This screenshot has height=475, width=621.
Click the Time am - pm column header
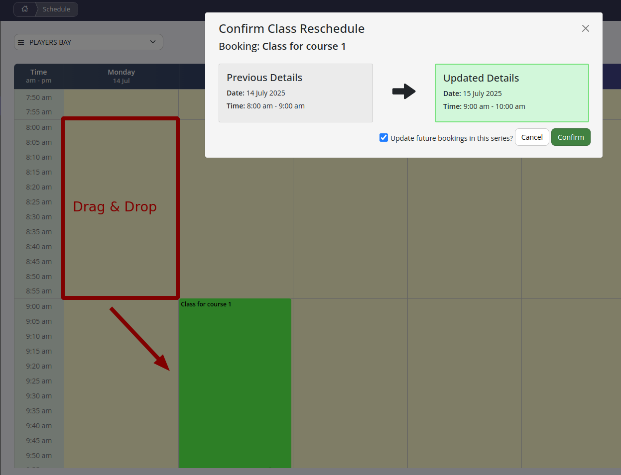38,76
